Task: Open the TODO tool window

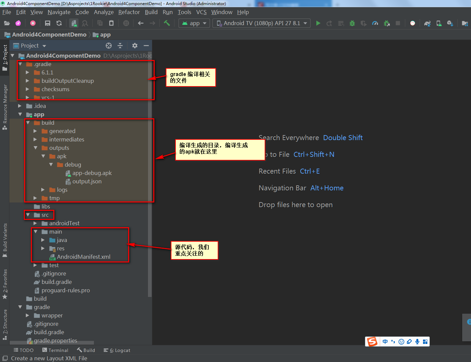Action: (23, 350)
